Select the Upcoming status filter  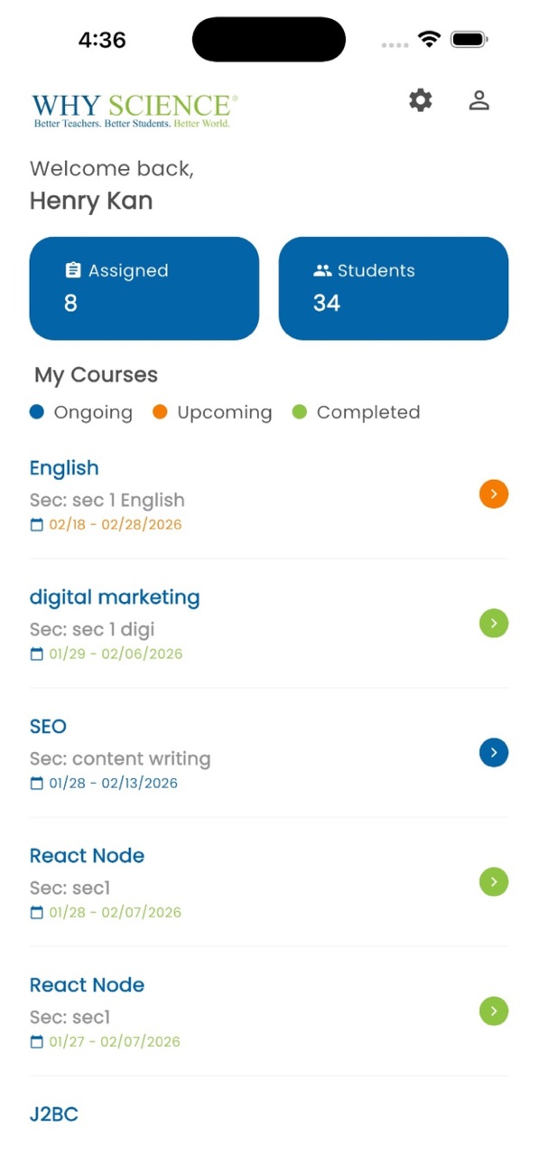212,412
